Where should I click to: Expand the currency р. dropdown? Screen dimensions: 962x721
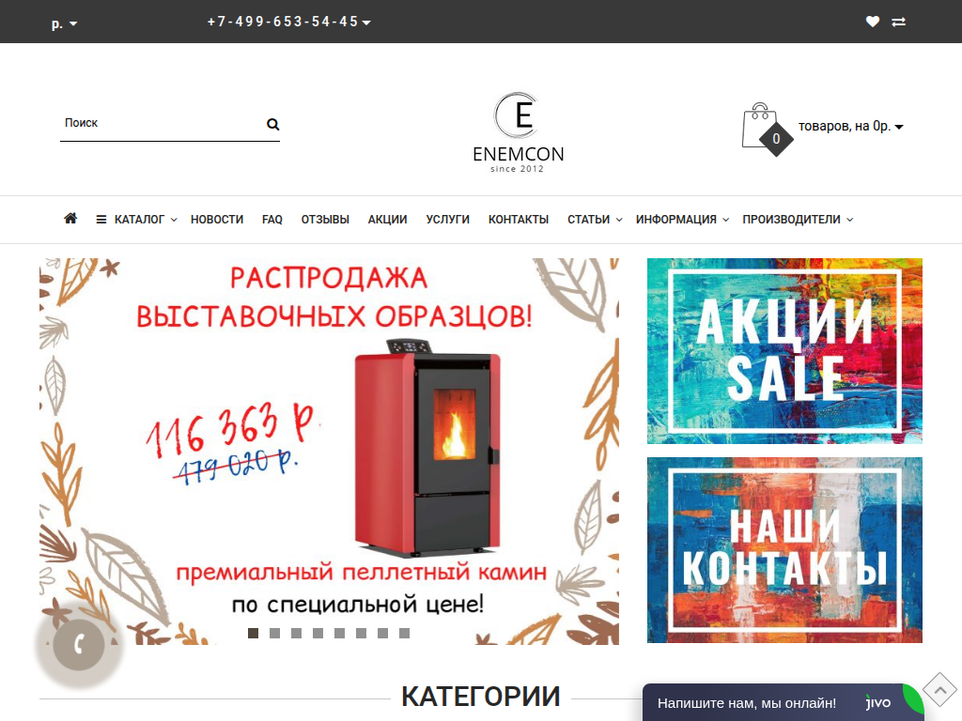click(64, 23)
